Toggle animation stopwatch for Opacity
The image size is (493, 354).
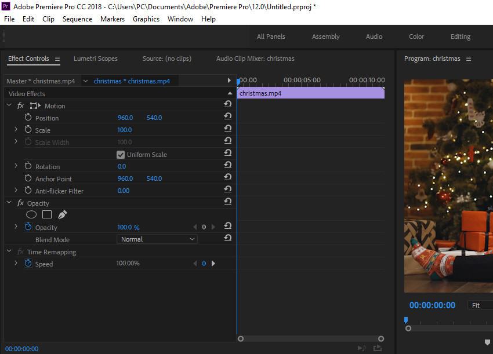(x=28, y=227)
